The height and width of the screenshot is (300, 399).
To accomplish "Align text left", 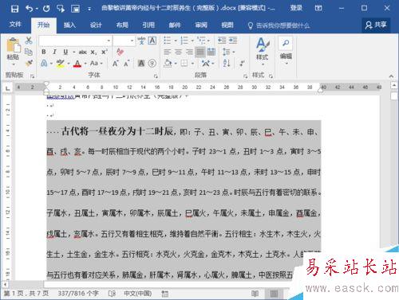I will 168,52.
